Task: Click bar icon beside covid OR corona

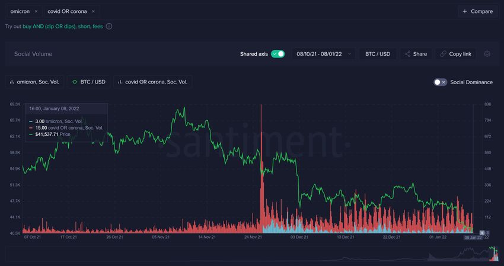Action: pyautogui.click(x=120, y=82)
